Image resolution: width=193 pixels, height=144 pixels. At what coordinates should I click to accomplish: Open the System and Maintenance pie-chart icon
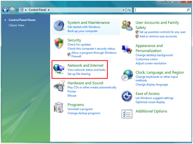59,26
